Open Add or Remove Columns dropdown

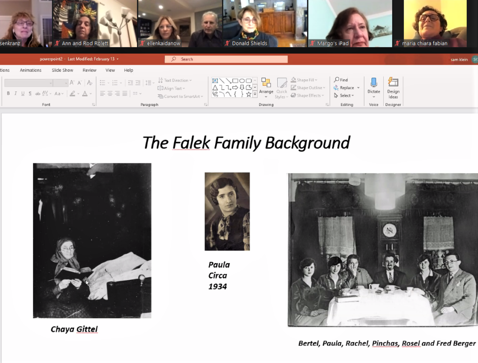pyautogui.click(x=137, y=94)
